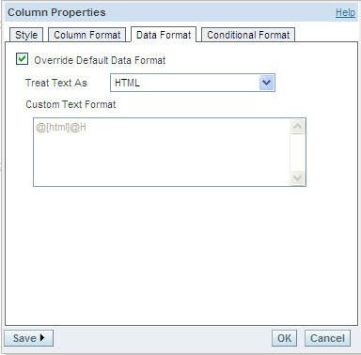
Task: Select the Data Format tab
Action: point(164,35)
